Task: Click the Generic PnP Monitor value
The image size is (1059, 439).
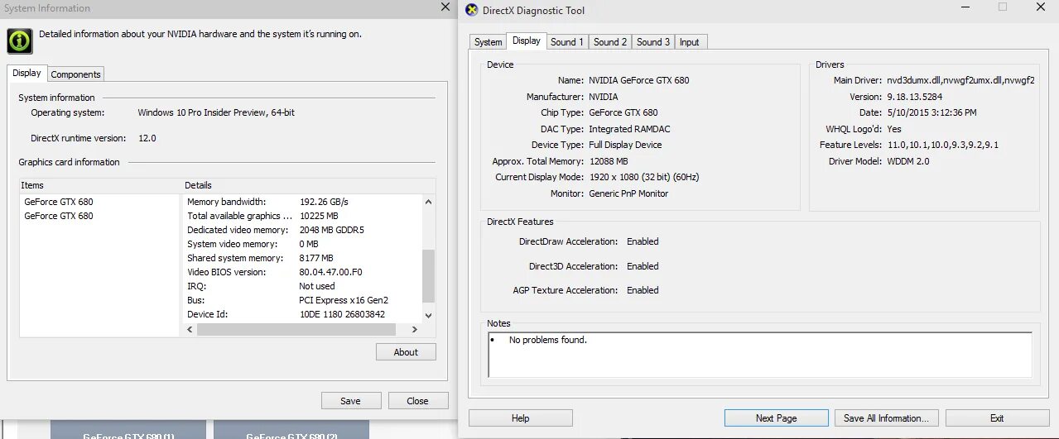Action: [628, 193]
